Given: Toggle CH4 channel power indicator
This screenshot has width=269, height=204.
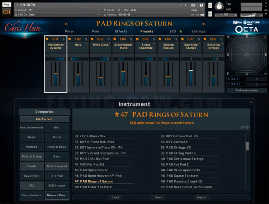Looking at the screenshot, I should point(115,39).
